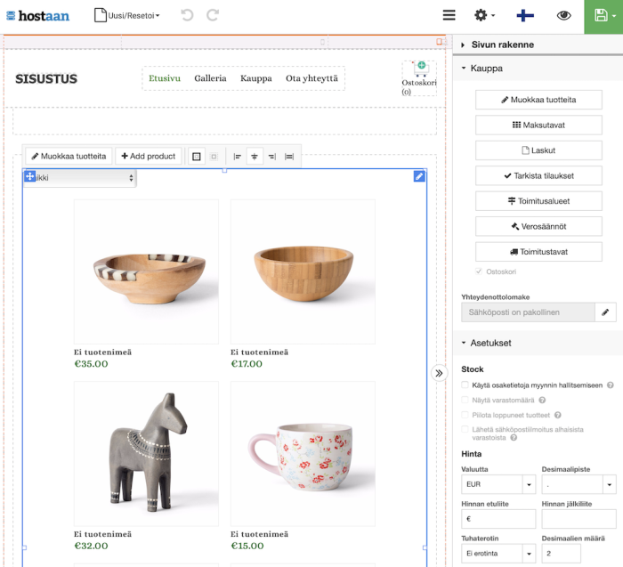The width and height of the screenshot is (623, 567).
Task: Open the settings gear menu
Action: pyautogui.click(x=484, y=15)
